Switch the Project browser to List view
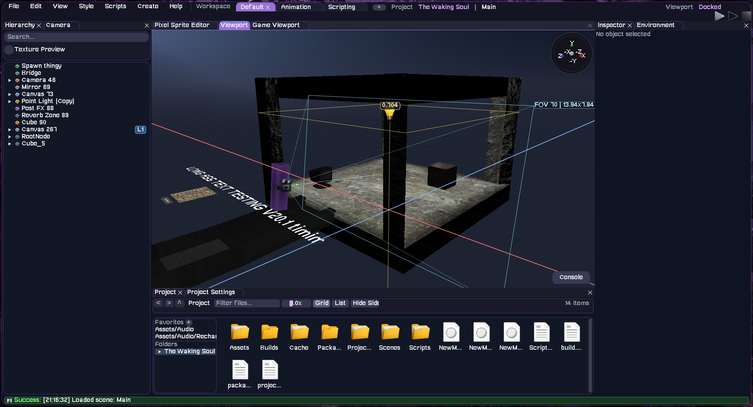This screenshot has height=407, width=753. click(340, 303)
